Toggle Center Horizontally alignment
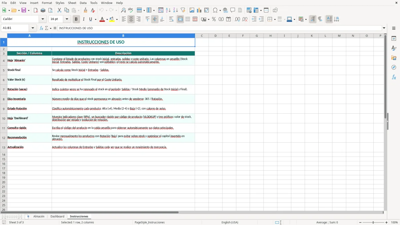 pyautogui.click(x=131, y=19)
